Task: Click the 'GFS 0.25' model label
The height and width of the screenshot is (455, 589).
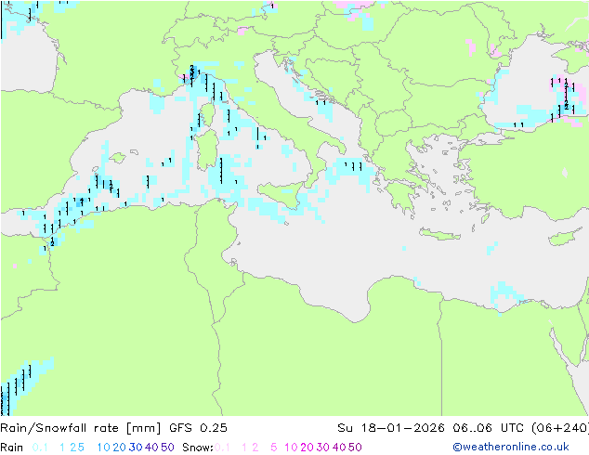Action: coord(198,428)
